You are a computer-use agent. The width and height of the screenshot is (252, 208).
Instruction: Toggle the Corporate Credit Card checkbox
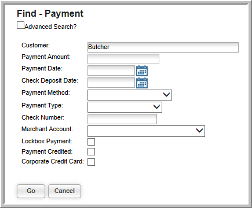pyautogui.click(x=91, y=162)
